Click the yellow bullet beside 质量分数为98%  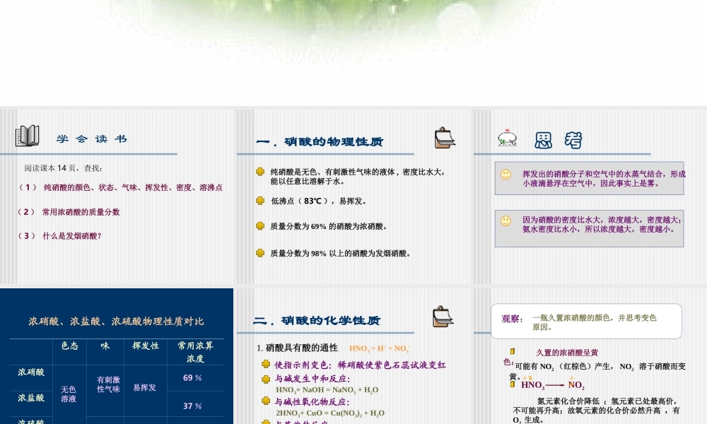(260, 253)
